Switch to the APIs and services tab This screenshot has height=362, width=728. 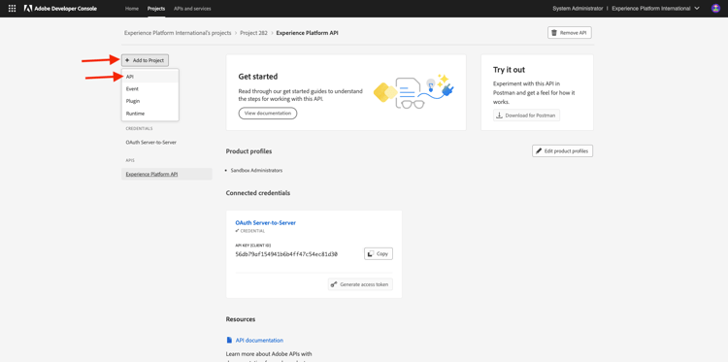click(192, 9)
